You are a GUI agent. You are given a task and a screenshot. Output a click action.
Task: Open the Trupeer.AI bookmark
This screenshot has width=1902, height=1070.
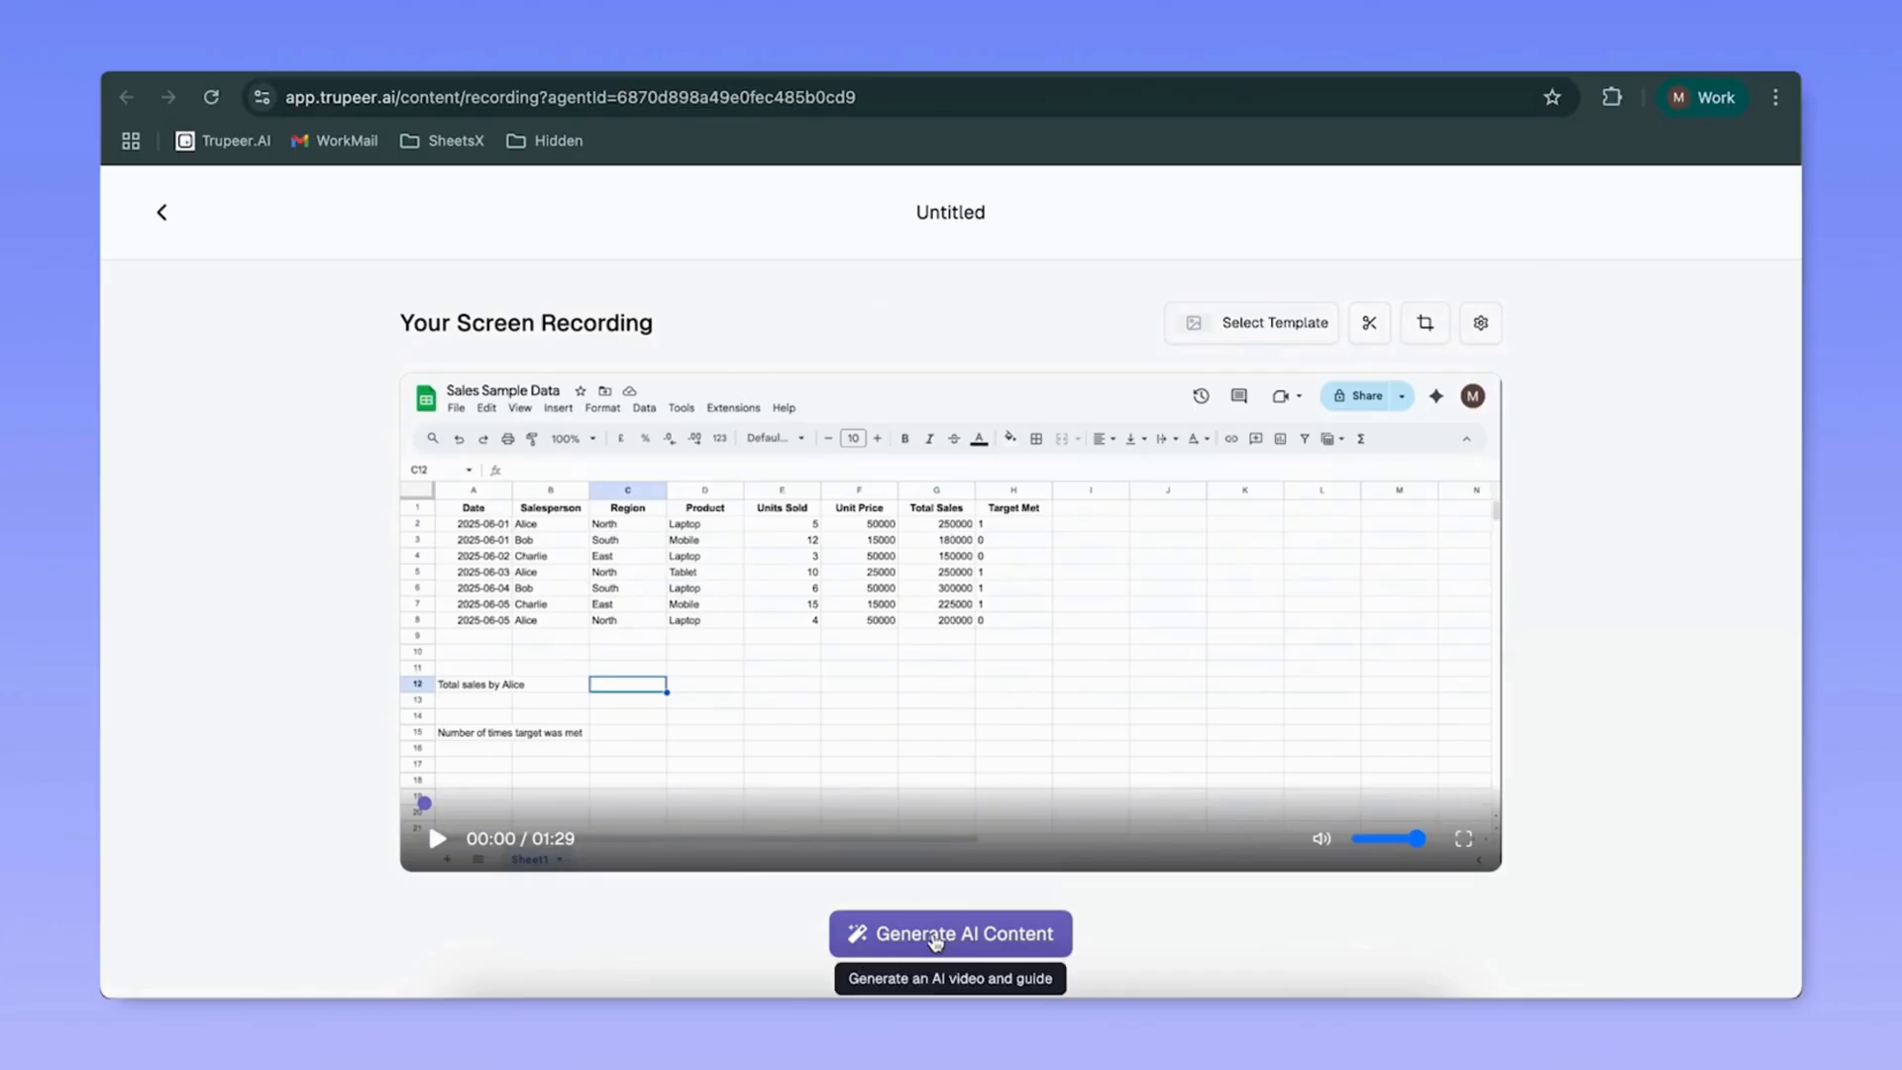click(222, 140)
